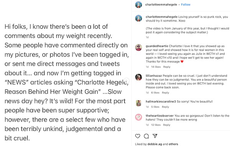Share the post via paper plane icon

point(155,136)
